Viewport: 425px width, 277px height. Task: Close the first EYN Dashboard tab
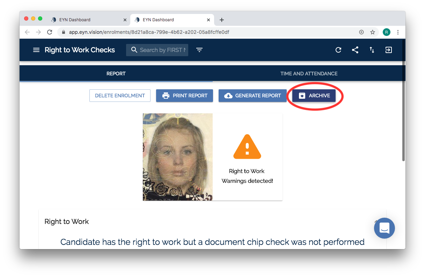pyautogui.click(x=125, y=20)
